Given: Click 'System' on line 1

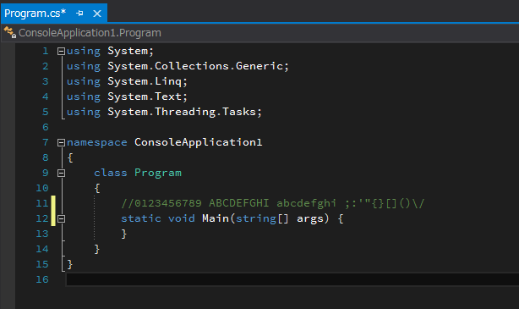Looking at the screenshot, I should pos(128,51).
